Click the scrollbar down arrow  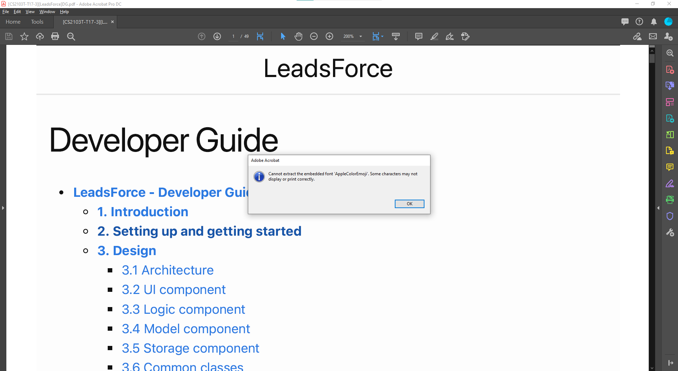tap(652, 368)
